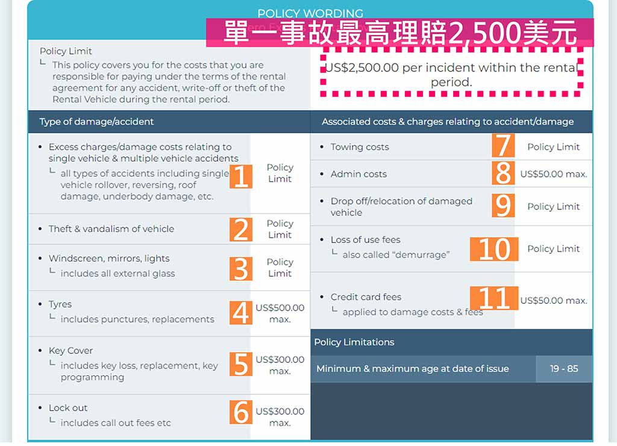
Task: Click the 'US$300.00 max.' value for Lock out
Action: pos(280,417)
